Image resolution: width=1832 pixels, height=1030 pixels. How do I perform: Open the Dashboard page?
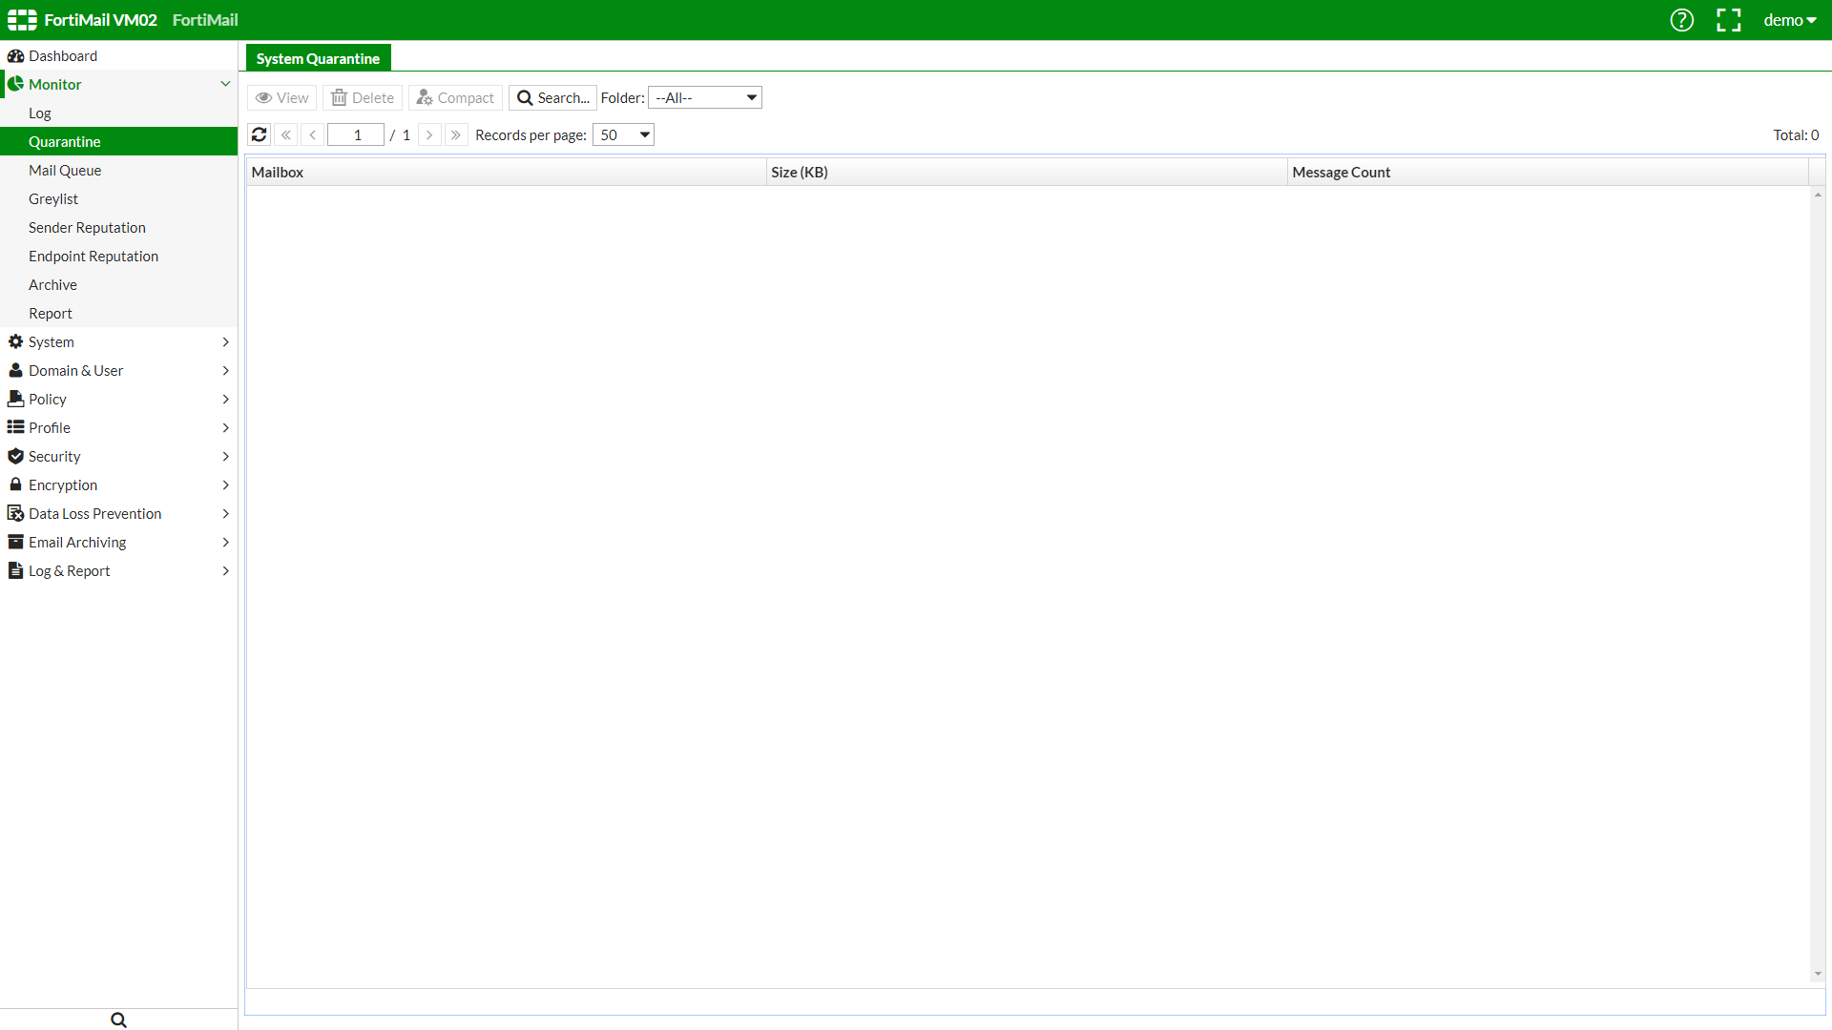63,55
